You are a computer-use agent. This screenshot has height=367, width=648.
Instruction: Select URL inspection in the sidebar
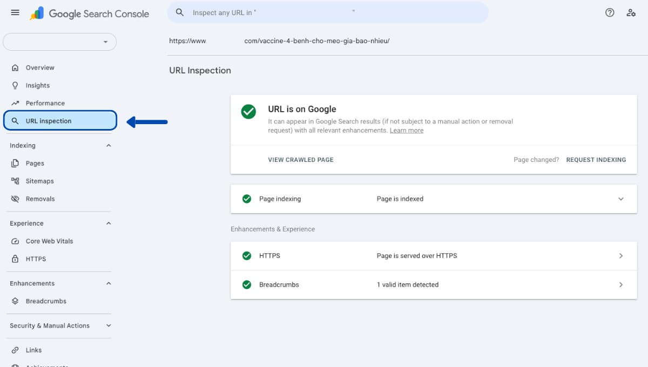(60, 121)
